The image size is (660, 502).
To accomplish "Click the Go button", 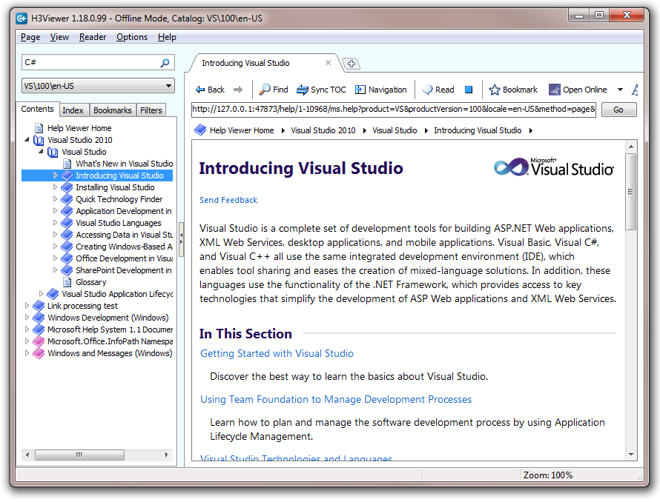I will 618,109.
